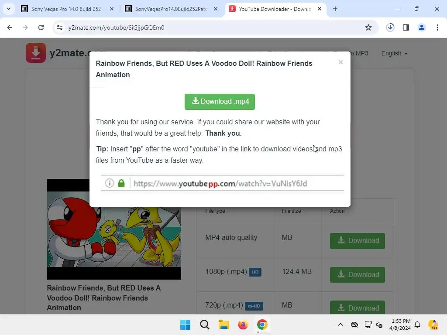Click the 124.4 MB file size cell

pos(297,271)
